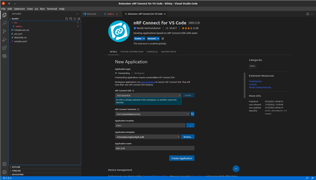Click the Application location input field
316x180 pixels.
pyautogui.click(x=150, y=125)
